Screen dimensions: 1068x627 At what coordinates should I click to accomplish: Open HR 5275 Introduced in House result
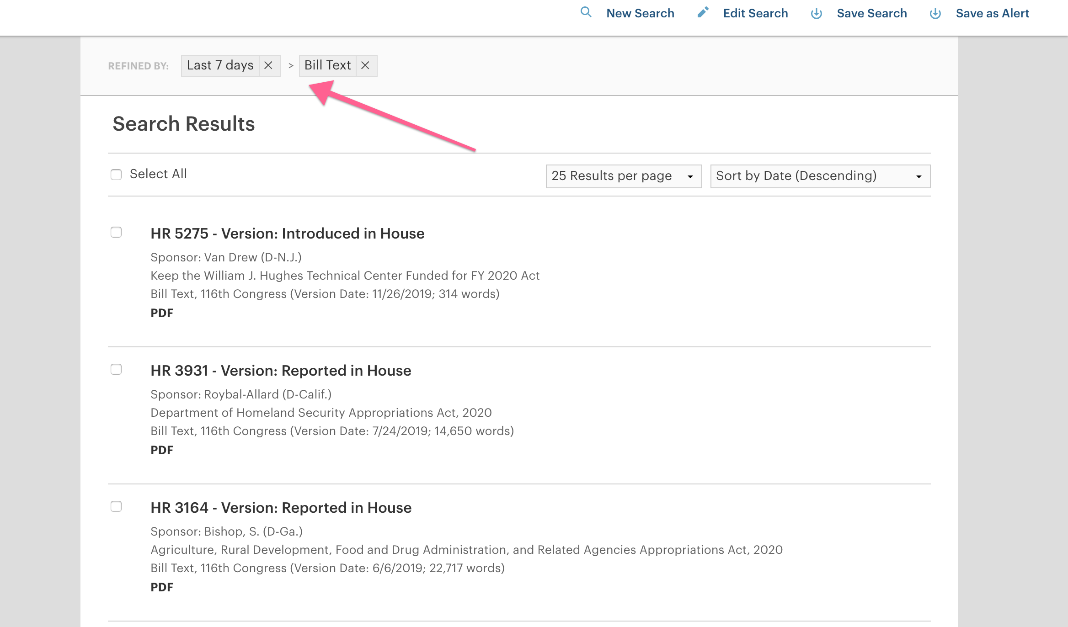click(x=288, y=234)
